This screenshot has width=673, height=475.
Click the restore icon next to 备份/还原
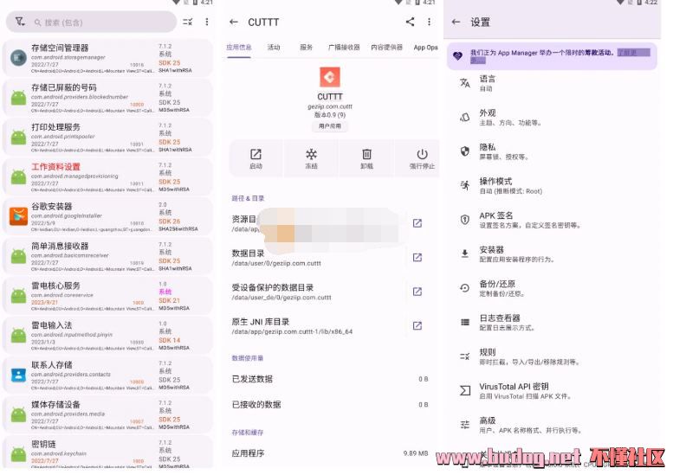[x=465, y=288]
